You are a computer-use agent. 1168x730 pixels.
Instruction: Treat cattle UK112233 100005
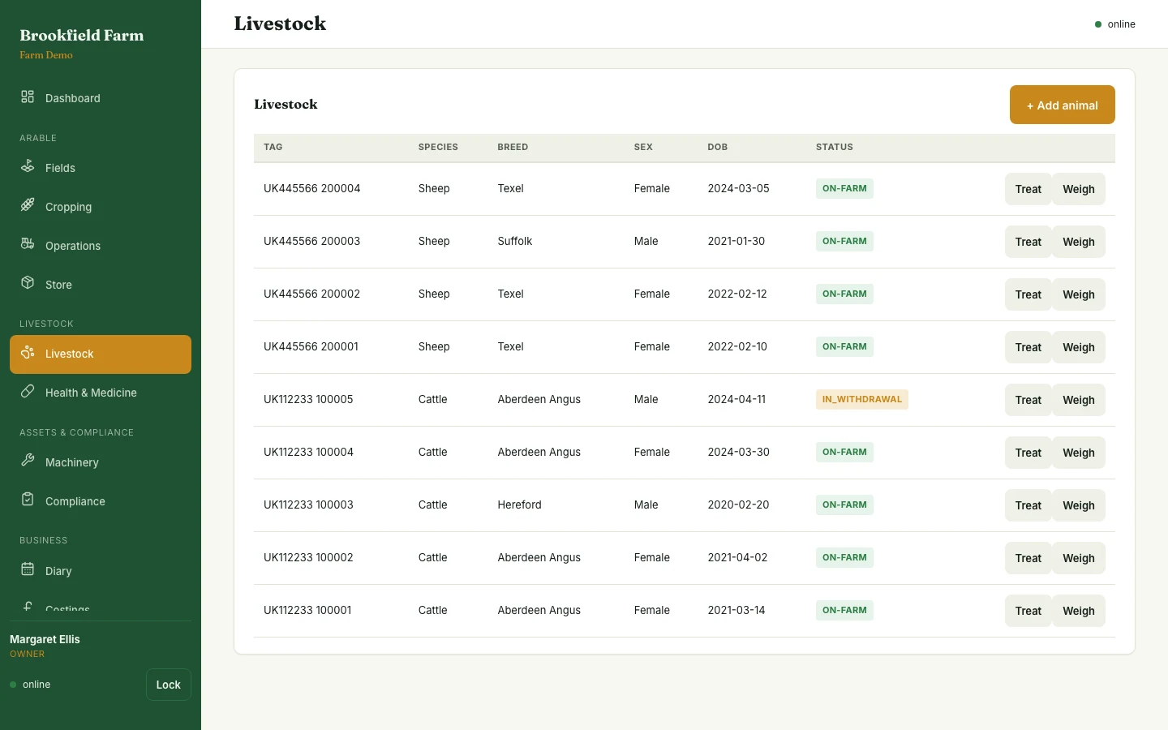click(1028, 400)
